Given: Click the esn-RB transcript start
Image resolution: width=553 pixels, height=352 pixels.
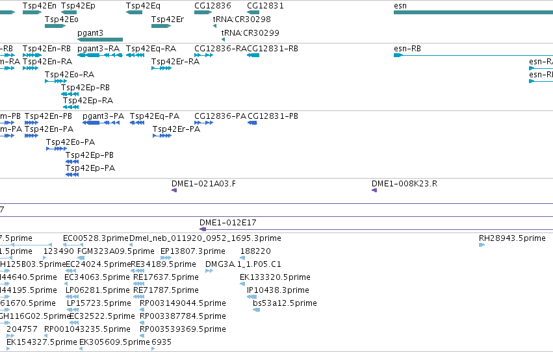Looking at the screenshot, I should pos(398,55).
